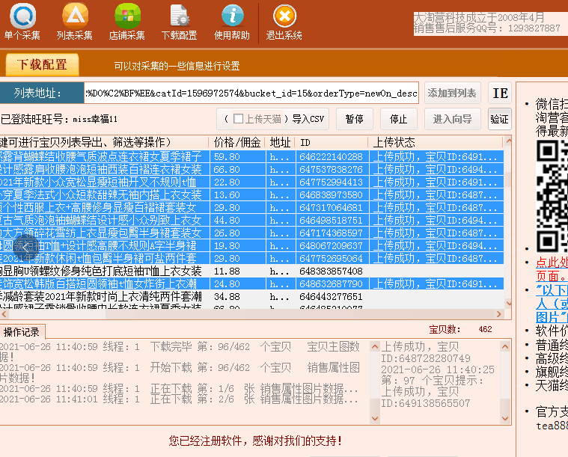
Task: Click the table horizontal scrollbar thumb
Action: (x=57, y=314)
